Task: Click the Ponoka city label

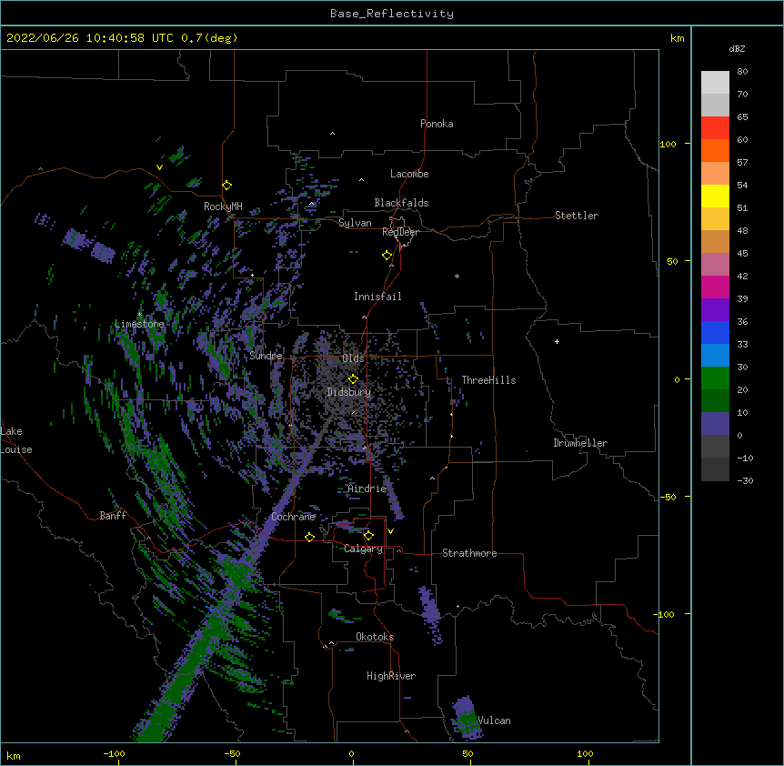Action: point(437,124)
